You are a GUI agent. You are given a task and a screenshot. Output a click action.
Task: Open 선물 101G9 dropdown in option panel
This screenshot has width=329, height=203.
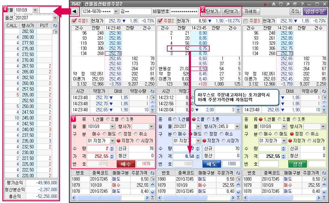click(x=35, y=10)
